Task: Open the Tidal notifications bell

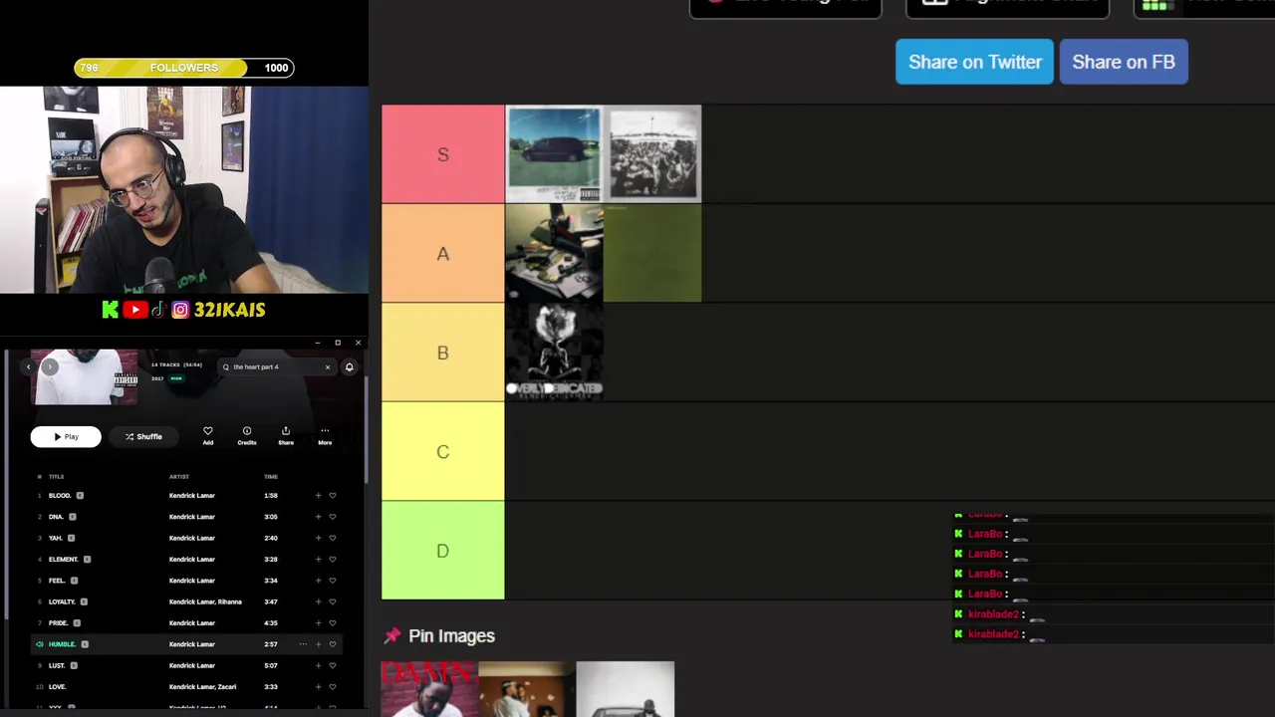Action: tap(349, 367)
